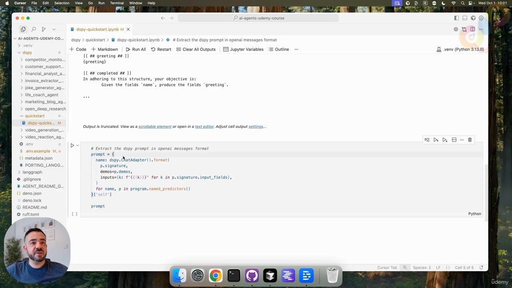Screen dimensions: 512x288
Task: Expand the customer_support... folder
Action: click(x=38, y=66)
